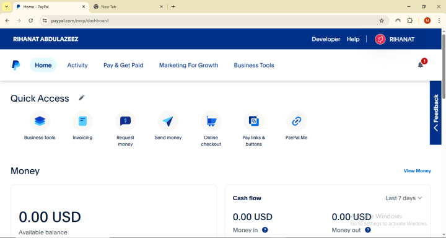Open the Help link
The width and height of the screenshot is (446, 238).
[x=353, y=39]
